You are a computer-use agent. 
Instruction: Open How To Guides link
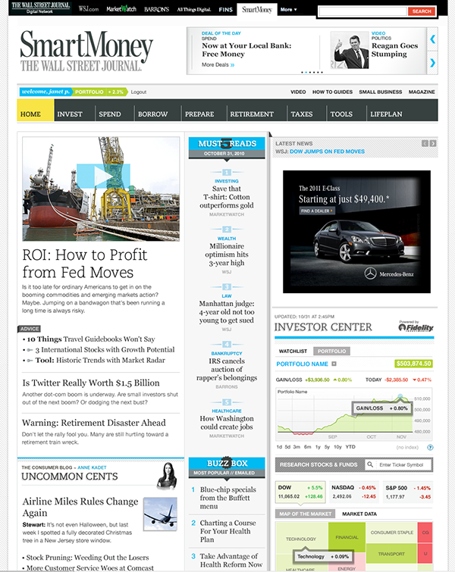pyautogui.click(x=332, y=92)
